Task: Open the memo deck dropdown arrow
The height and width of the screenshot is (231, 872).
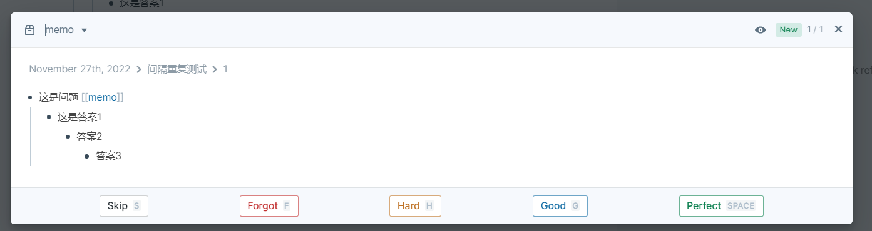Action: coord(84,30)
